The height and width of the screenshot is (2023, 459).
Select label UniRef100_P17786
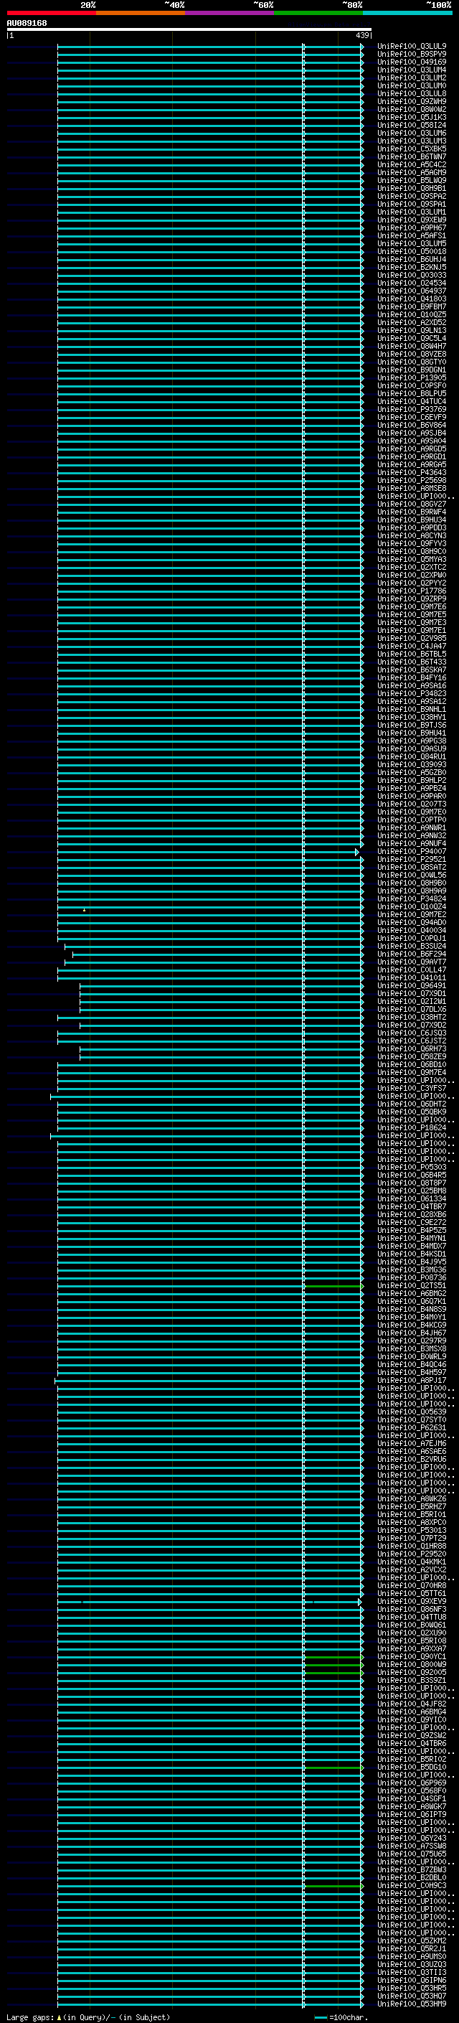411,591
